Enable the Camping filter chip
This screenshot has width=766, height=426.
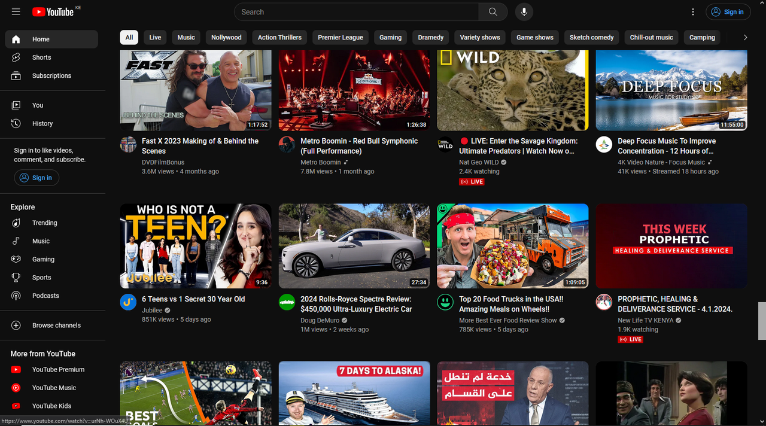click(701, 37)
